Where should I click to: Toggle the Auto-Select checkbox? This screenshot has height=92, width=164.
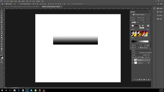pos(6,4)
